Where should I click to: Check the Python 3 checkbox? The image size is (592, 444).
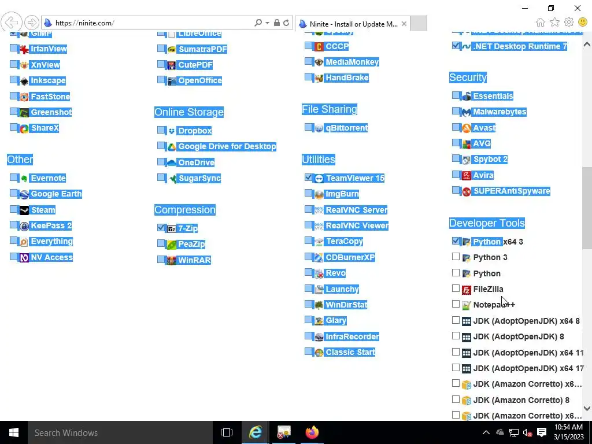pyautogui.click(x=456, y=257)
